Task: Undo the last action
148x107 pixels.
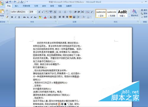Action: coord(10,2)
